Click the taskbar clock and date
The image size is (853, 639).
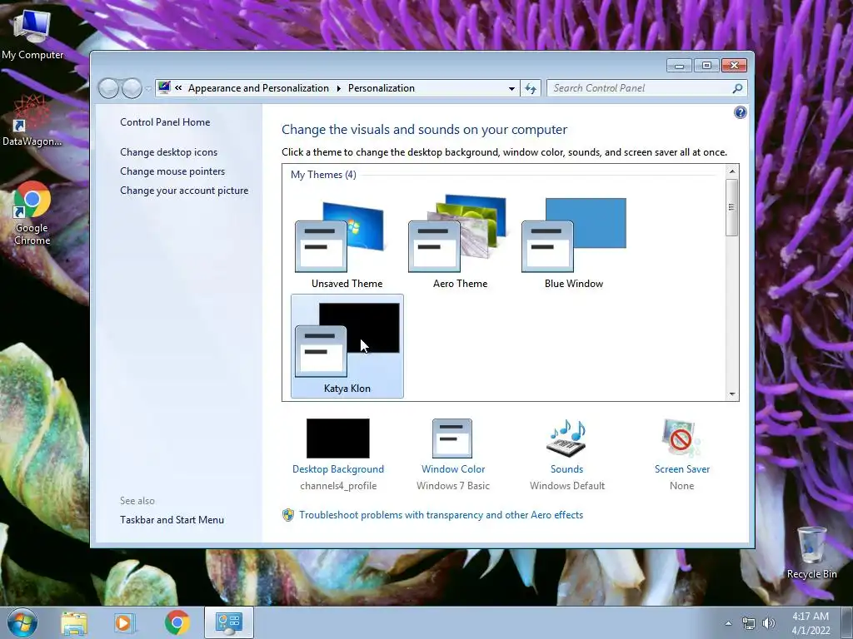pyautogui.click(x=811, y=623)
